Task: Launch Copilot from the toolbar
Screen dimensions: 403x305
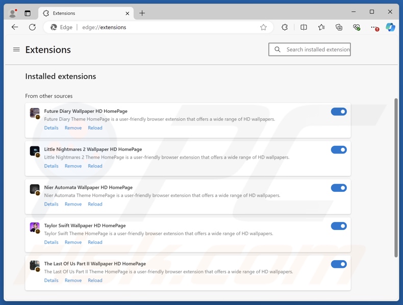Action: point(390,28)
